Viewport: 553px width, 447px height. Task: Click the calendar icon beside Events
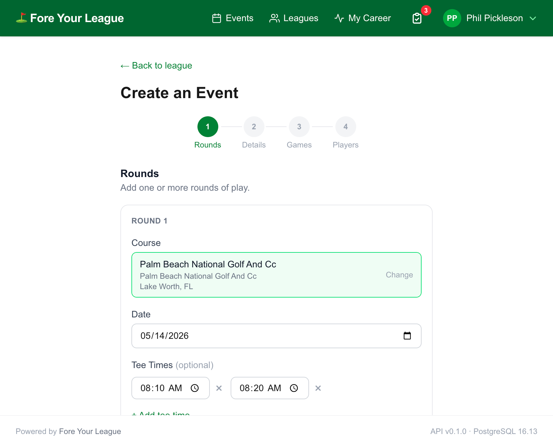[217, 18]
